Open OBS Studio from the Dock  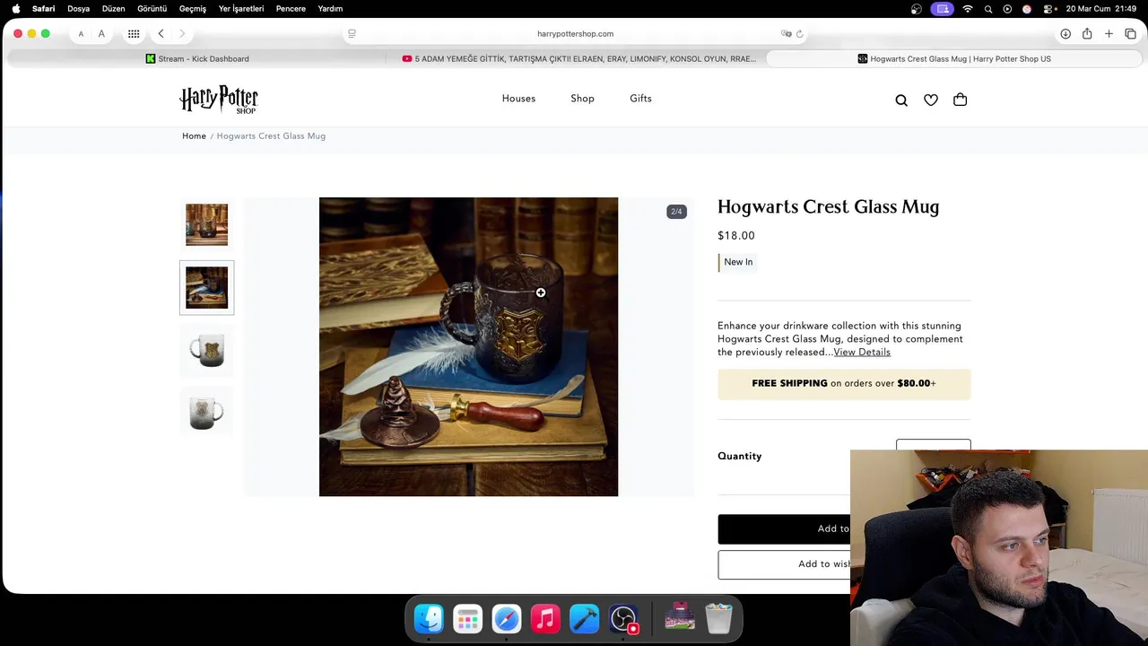(x=623, y=618)
